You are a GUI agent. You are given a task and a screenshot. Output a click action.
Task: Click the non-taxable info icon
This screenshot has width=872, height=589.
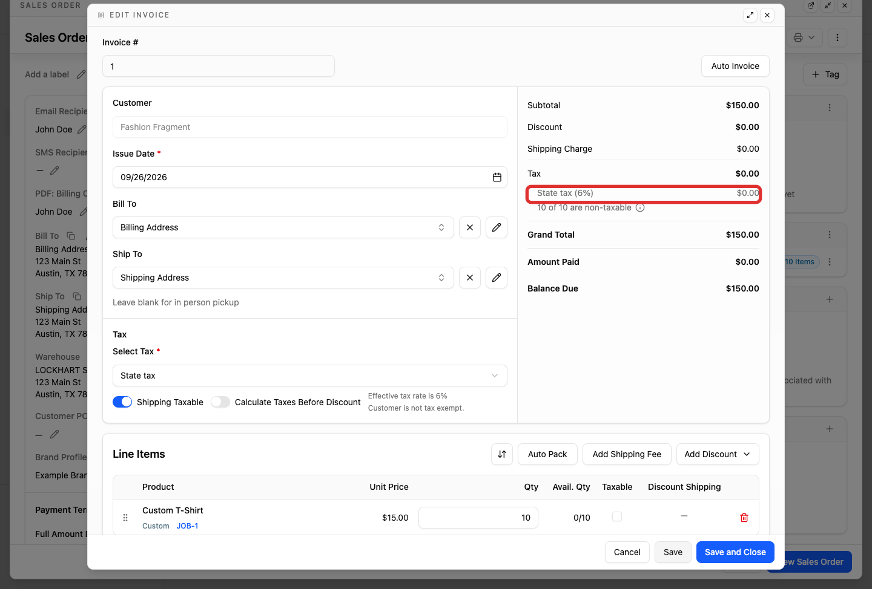point(640,207)
